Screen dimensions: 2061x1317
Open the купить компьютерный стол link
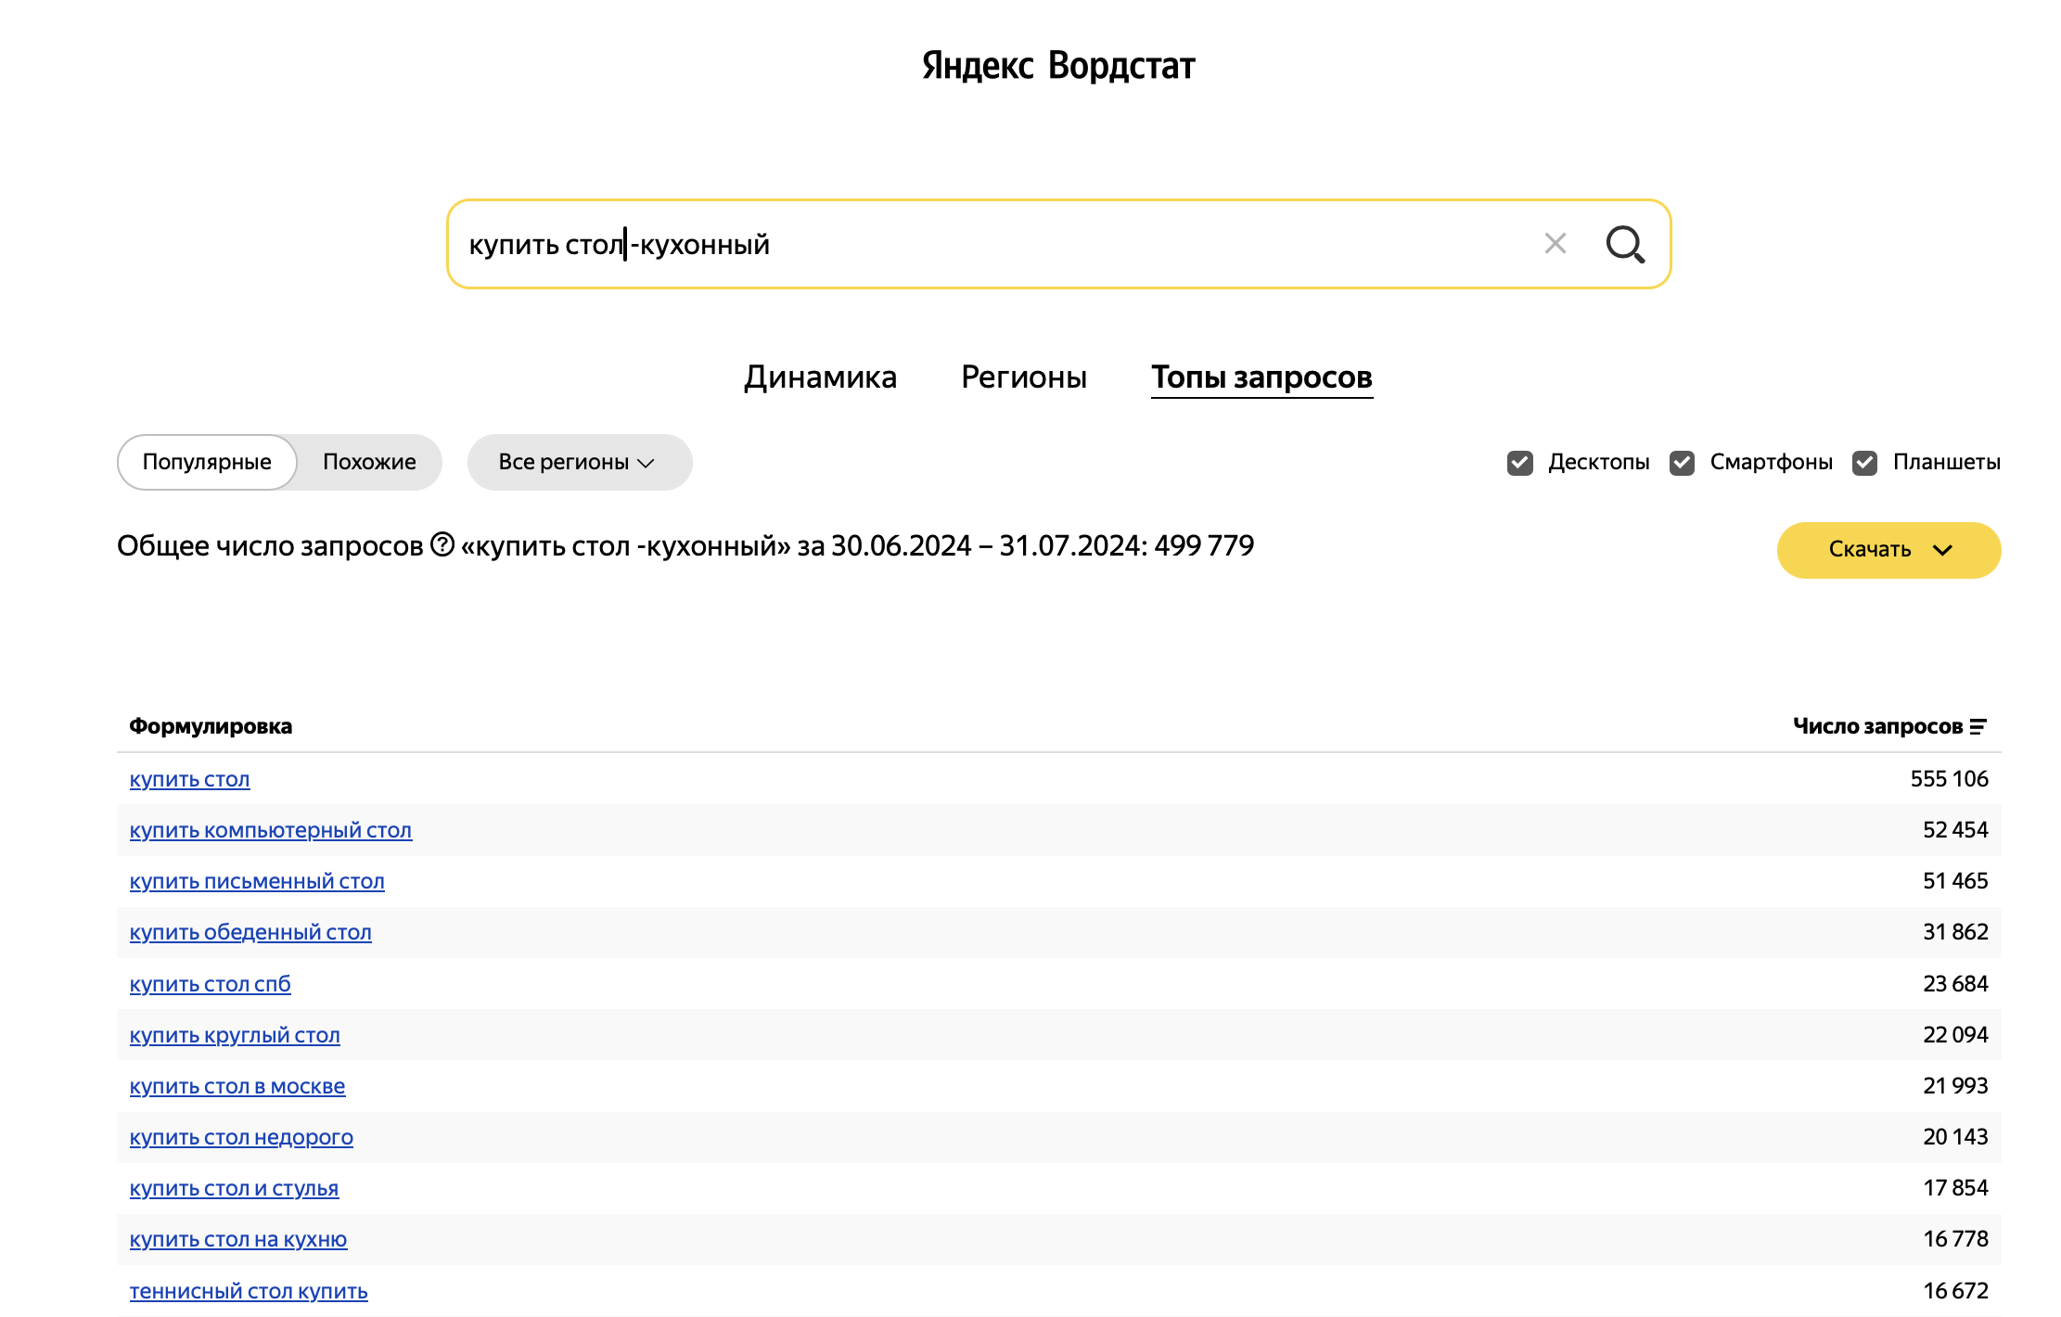(270, 830)
